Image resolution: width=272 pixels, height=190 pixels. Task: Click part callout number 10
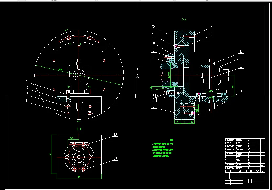(x=153, y=43)
